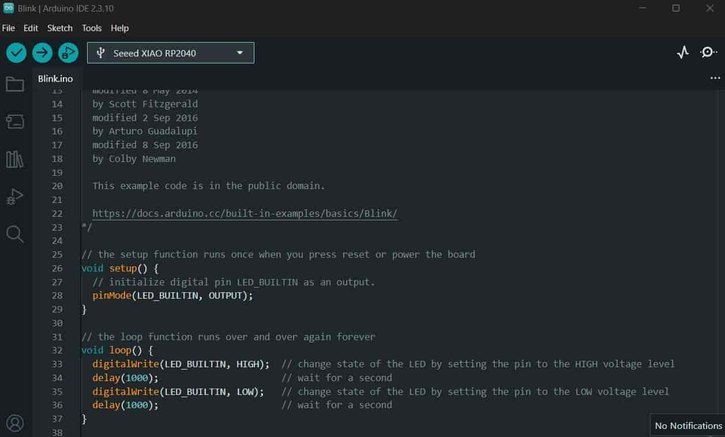Click the 'delay(1000);' on line 34

[x=125, y=378]
